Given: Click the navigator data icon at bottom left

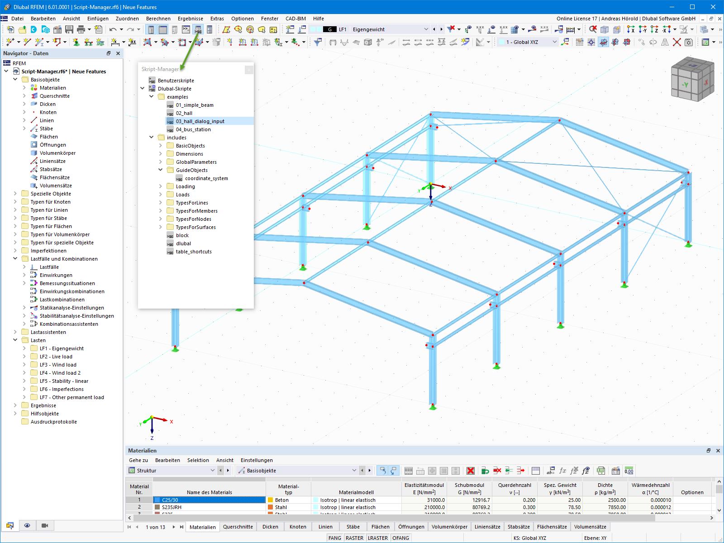Looking at the screenshot, I should (10, 525).
